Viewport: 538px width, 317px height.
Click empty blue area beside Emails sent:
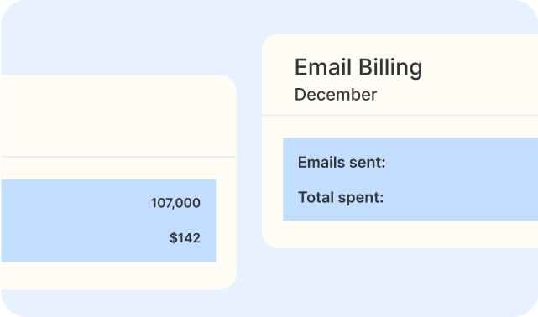[462, 162]
